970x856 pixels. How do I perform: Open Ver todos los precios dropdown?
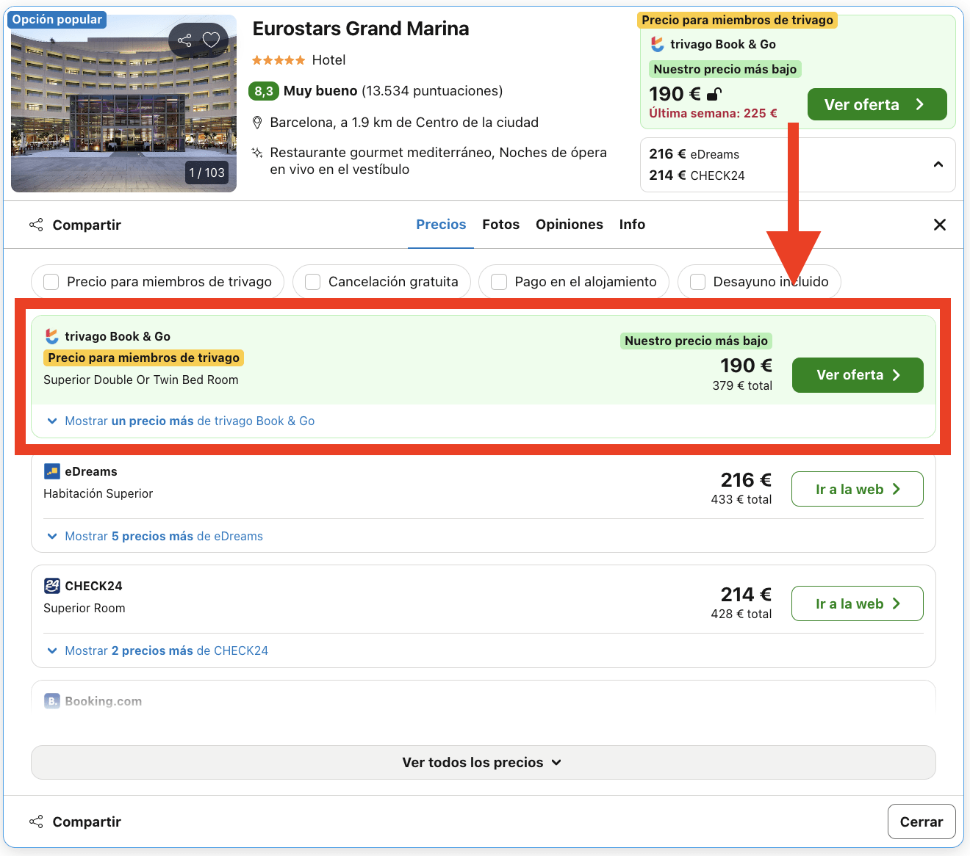click(484, 763)
